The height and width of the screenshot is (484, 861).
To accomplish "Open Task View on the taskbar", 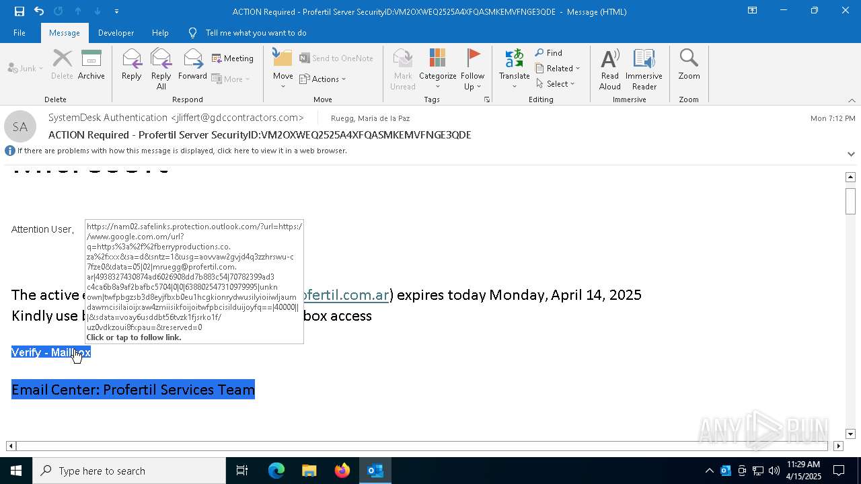I will tap(242, 471).
